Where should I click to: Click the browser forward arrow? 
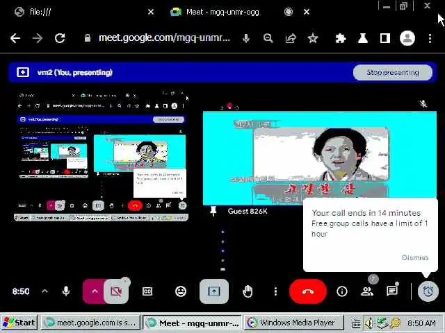point(37,38)
